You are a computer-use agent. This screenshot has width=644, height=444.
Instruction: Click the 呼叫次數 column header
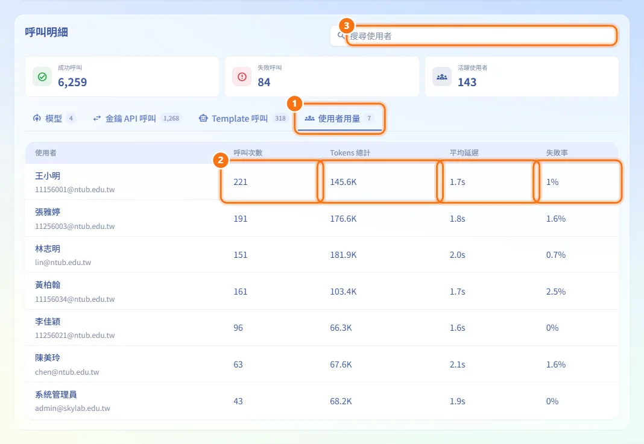248,152
